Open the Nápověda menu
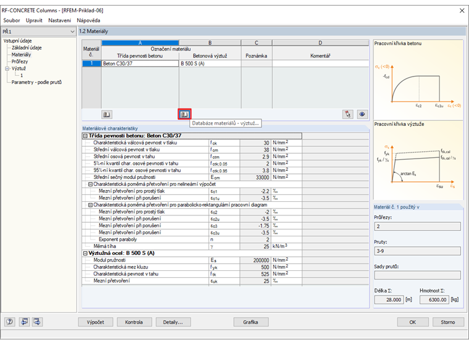 point(88,20)
